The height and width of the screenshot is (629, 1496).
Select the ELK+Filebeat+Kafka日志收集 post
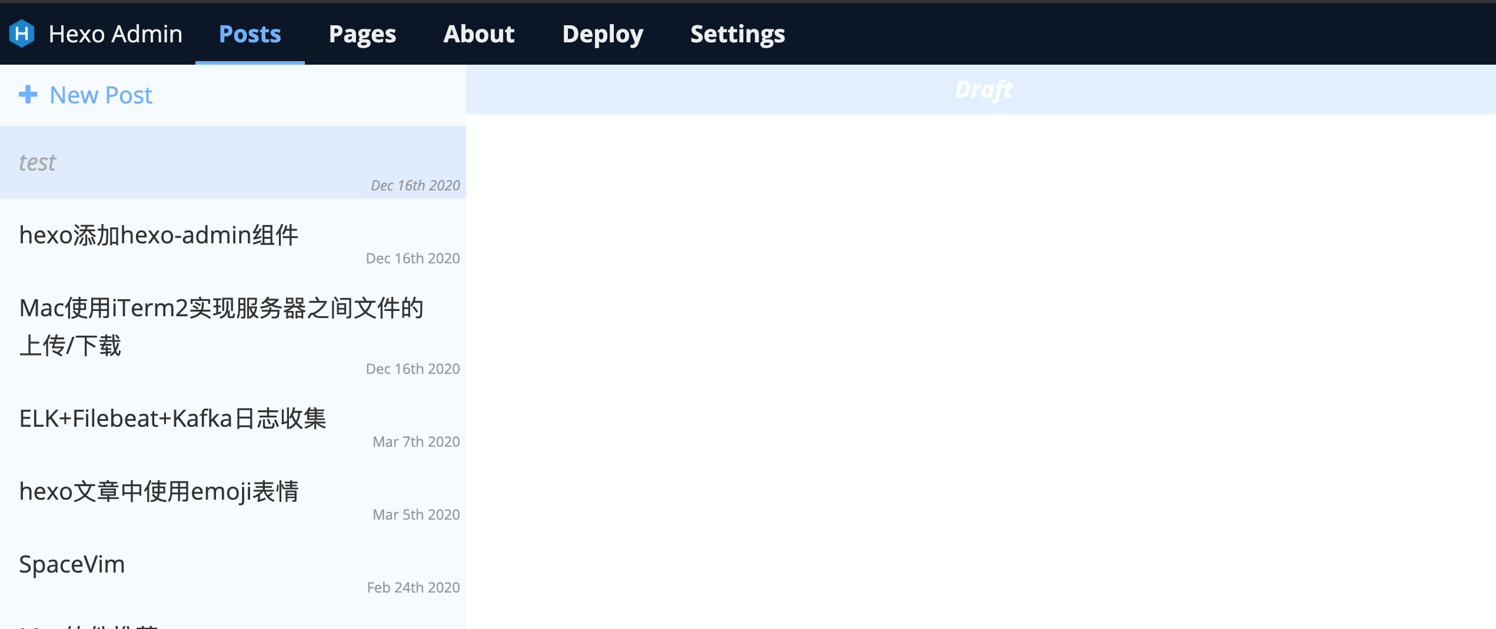point(233,419)
